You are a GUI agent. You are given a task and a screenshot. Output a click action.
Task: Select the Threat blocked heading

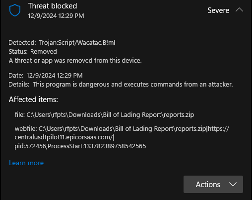point(53,6)
